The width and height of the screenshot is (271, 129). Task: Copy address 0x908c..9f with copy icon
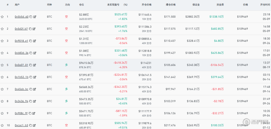click(30, 113)
